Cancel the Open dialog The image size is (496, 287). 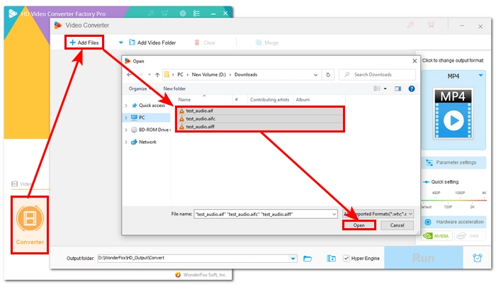(397, 225)
